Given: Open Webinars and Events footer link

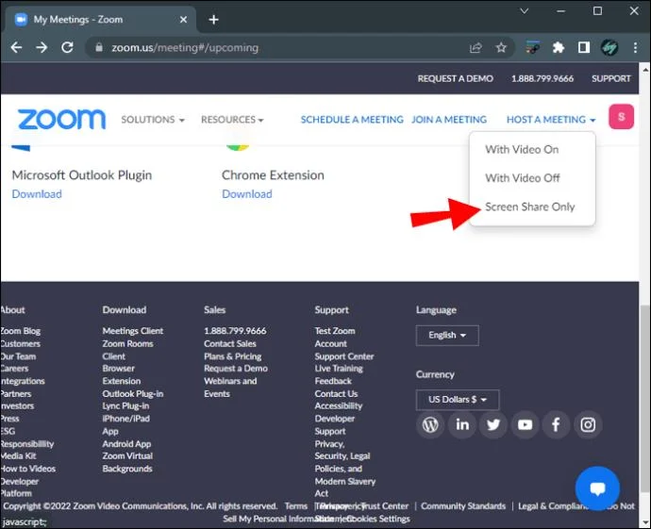Looking at the screenshot, I should click(230, 388).
